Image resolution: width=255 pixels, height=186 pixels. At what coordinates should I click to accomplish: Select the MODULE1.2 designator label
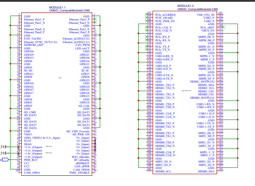coord(185,6)
